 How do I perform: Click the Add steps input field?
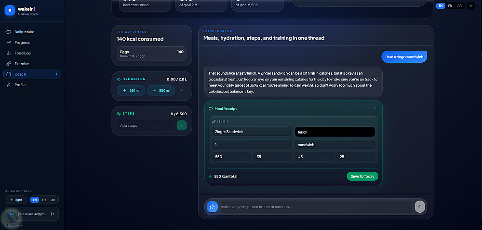(146, 125)
